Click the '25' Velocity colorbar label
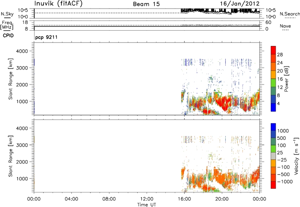 tap(280, 153)
